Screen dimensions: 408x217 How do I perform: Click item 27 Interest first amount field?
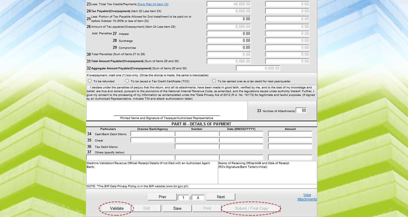tap(229, 34)
